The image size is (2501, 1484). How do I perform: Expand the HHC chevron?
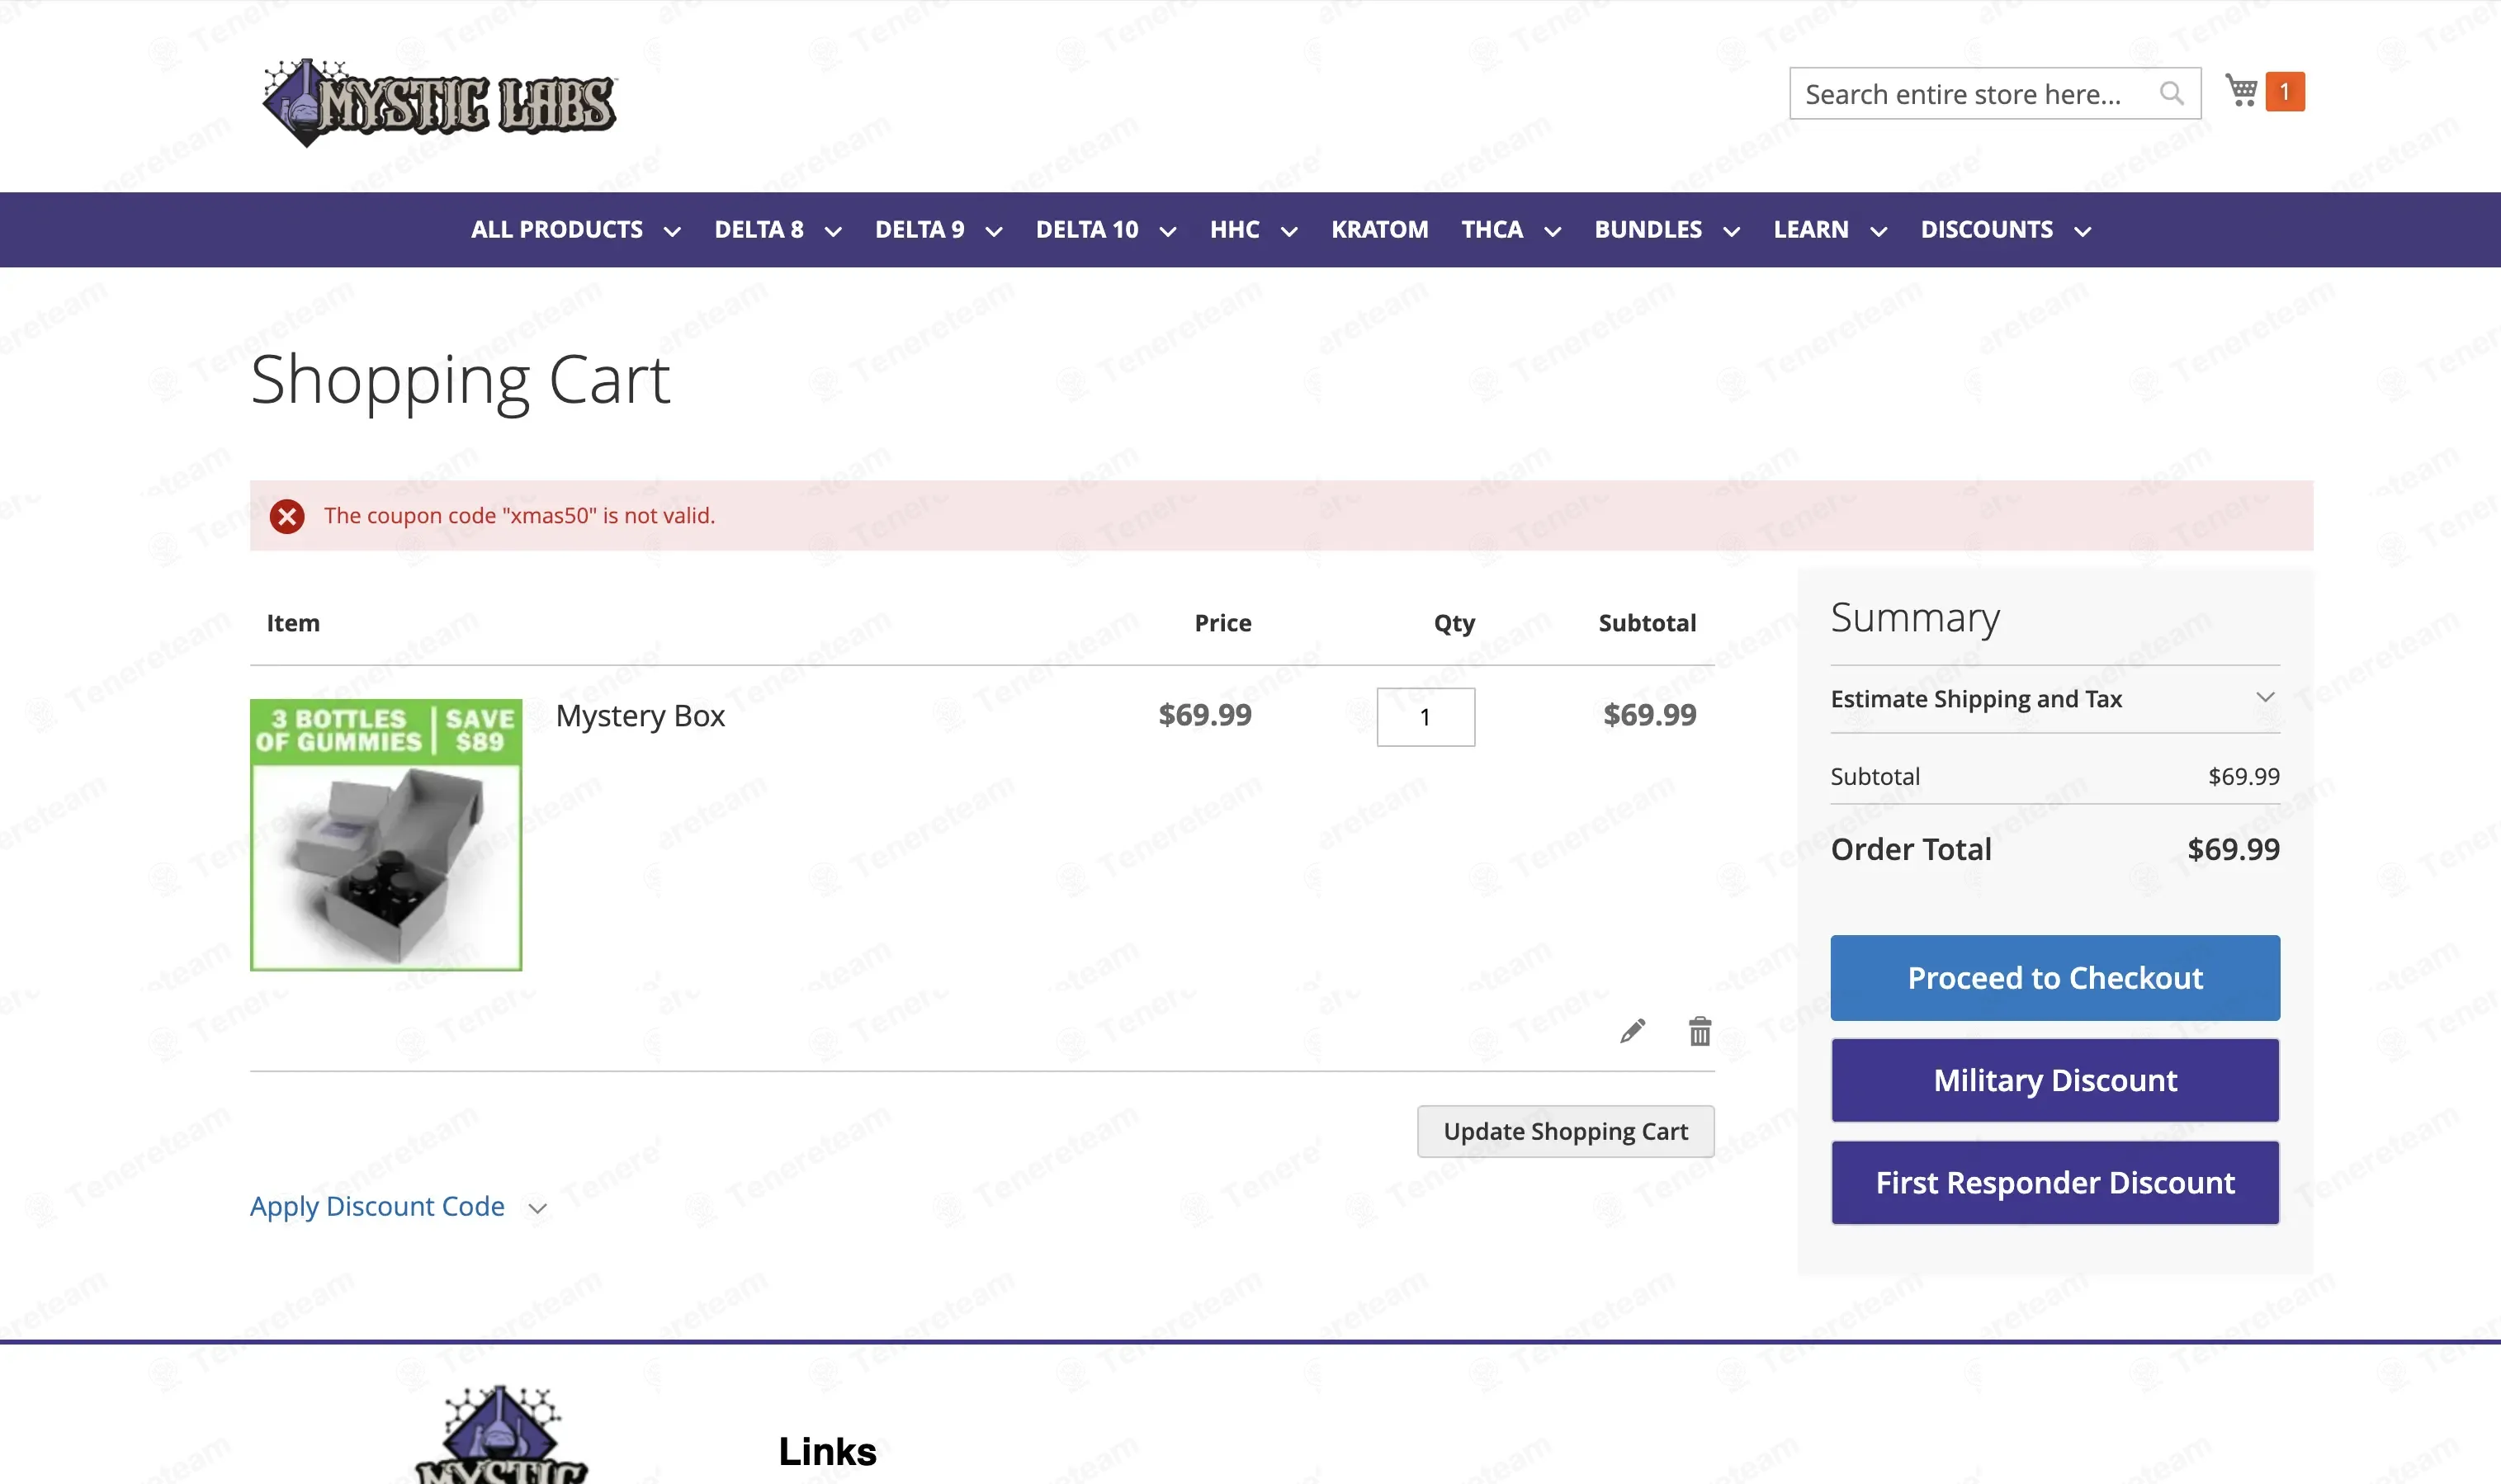(1290, 232)
